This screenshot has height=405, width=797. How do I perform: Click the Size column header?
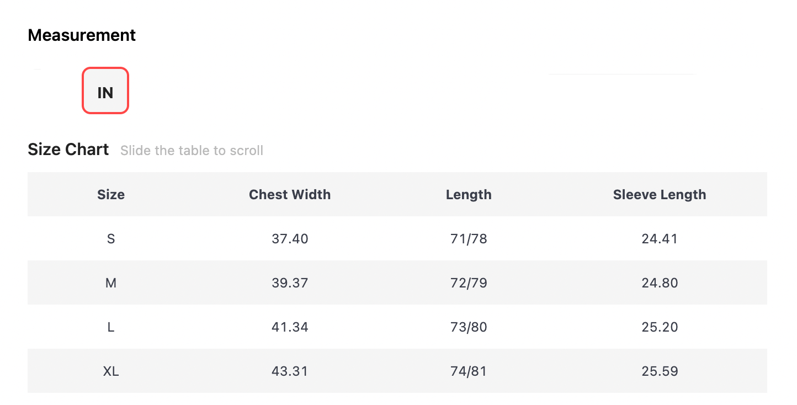[x=111, y=194]
